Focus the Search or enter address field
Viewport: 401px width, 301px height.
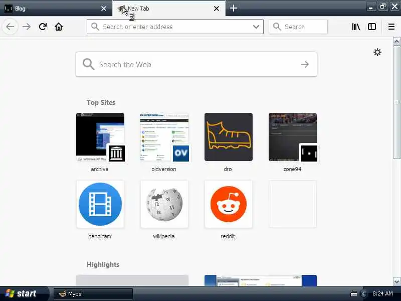coord(175,27)
